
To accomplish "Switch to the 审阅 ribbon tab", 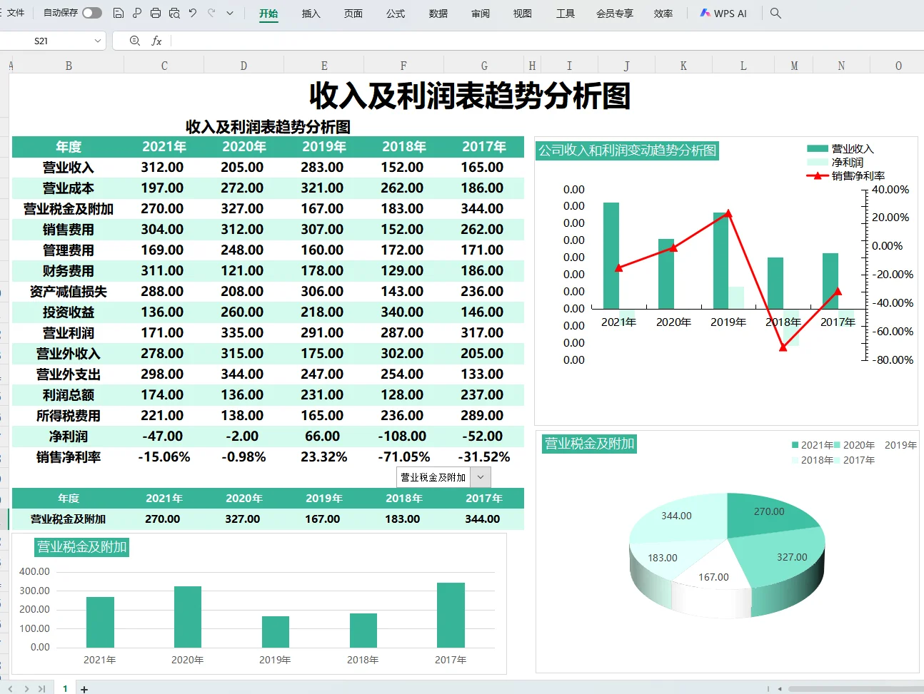I will pos(481,14).
